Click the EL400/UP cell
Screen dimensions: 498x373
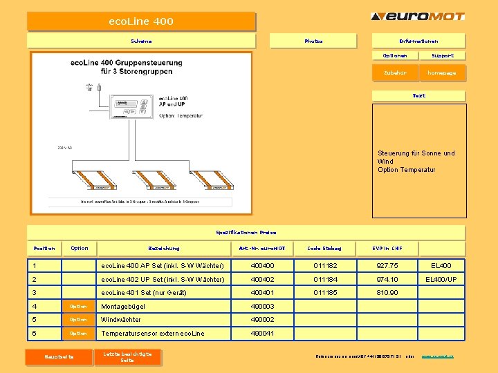tap(441, 280)
